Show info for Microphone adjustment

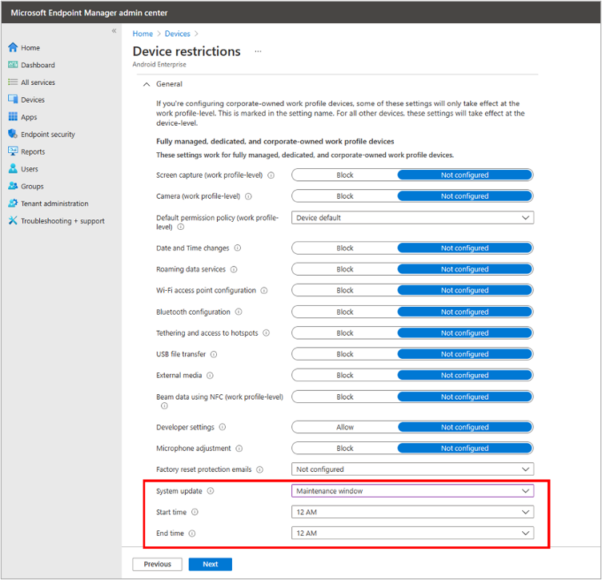(x=239, y=449)
